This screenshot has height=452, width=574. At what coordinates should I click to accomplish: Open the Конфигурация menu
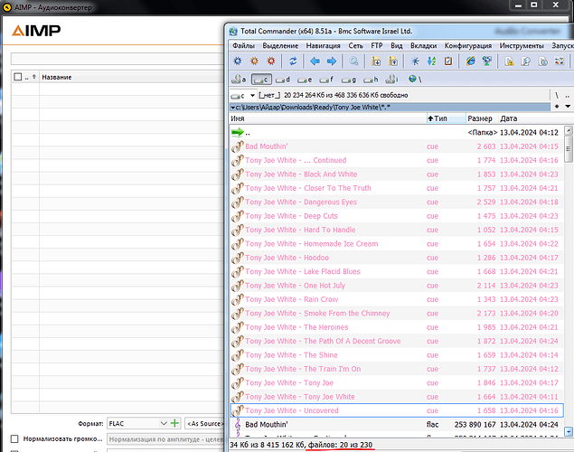468,46
